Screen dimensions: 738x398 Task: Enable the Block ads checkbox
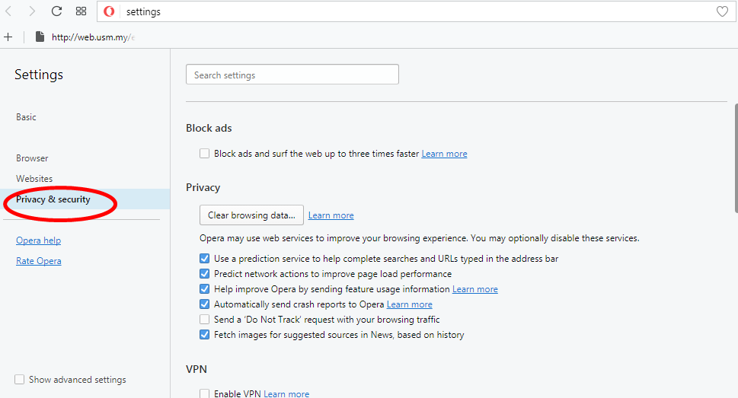pyautogui.click(x=204, y=154)
